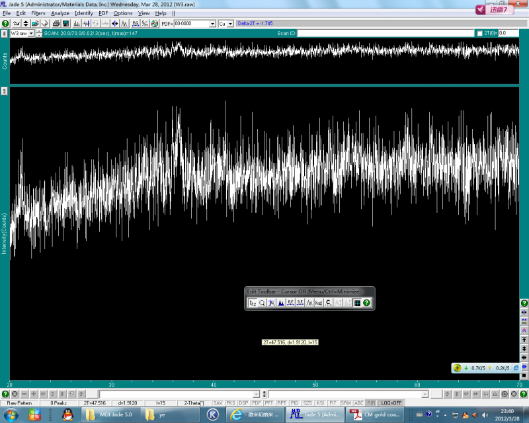
Task: Toggle the 2T(0) checkbox
Action: point(479,33)
